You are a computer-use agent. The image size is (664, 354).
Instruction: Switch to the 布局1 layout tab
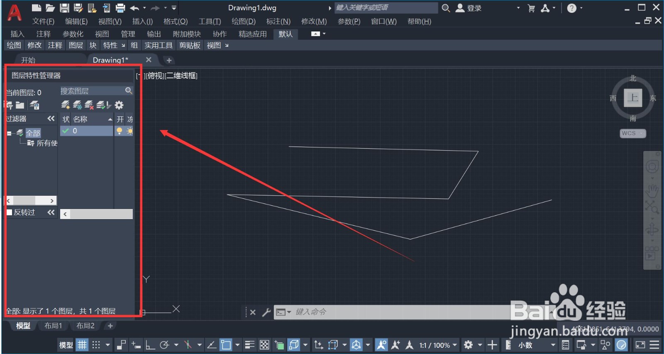[x=53, y=326]
